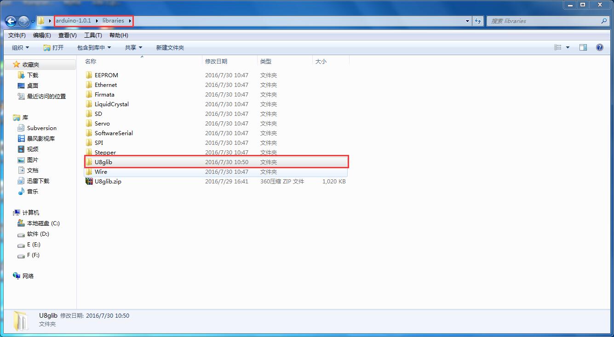Expand the 包含到库中 dropdown

[94, 47]
